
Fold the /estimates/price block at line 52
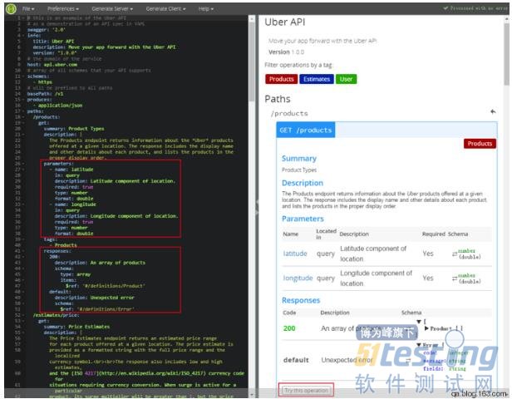(x=23, y=315)
